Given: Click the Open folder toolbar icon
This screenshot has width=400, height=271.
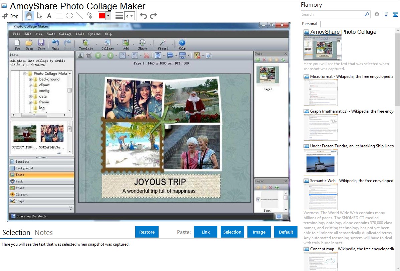Looking at the screenshot, I should (x=29, y=44).
